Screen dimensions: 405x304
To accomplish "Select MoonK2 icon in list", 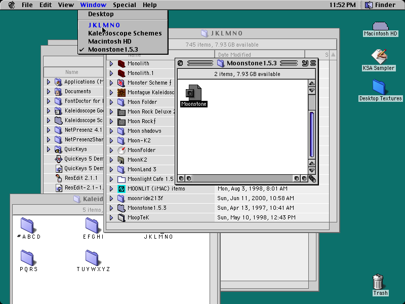I will pos(121,160).
